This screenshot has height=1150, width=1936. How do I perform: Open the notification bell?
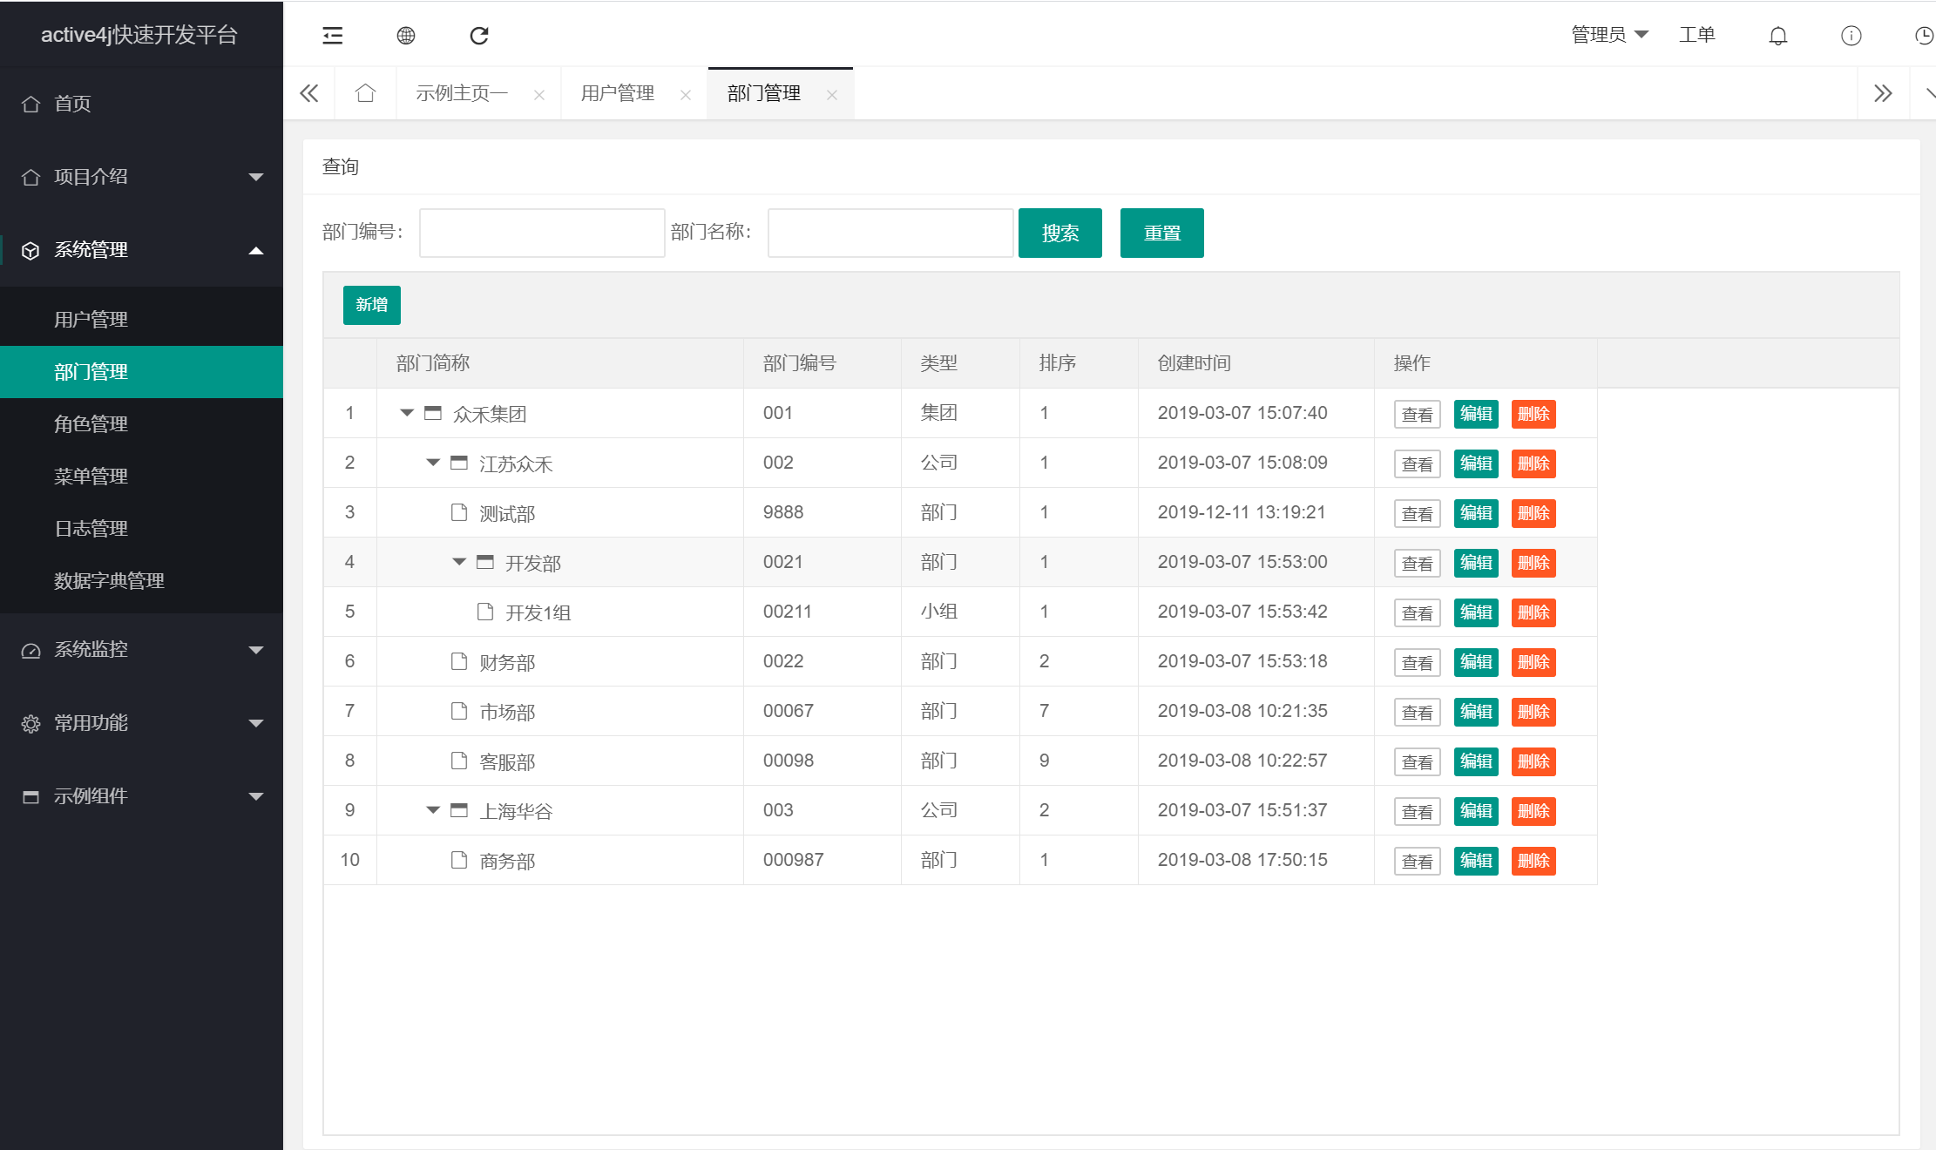(x=1778, y=36)
